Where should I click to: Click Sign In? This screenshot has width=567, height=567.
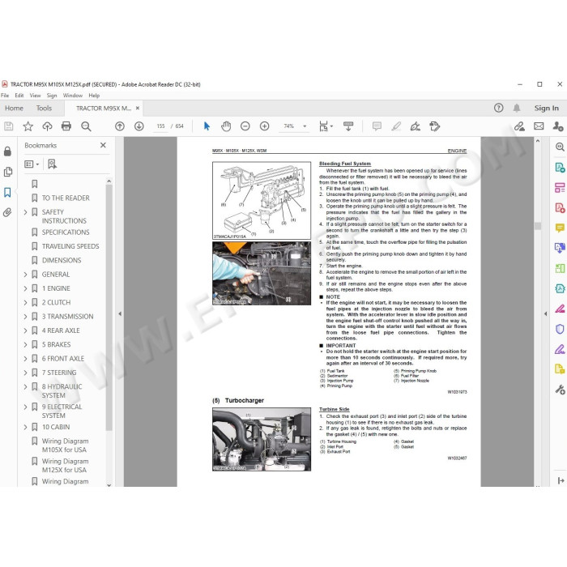pyautogui.click(x=547, y=108)
